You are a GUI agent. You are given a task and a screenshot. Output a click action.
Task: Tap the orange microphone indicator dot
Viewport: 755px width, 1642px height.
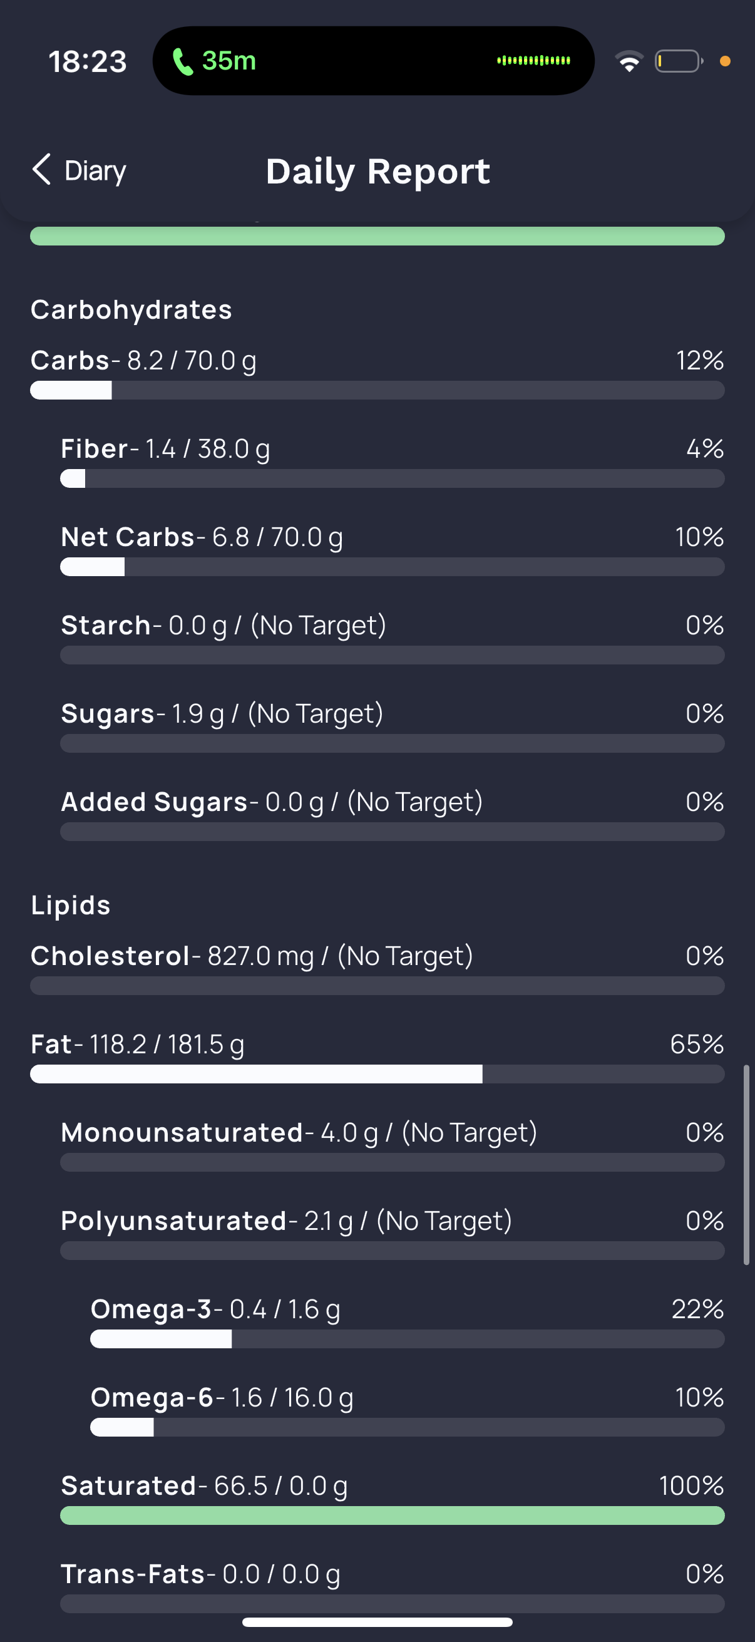[724, 61]
